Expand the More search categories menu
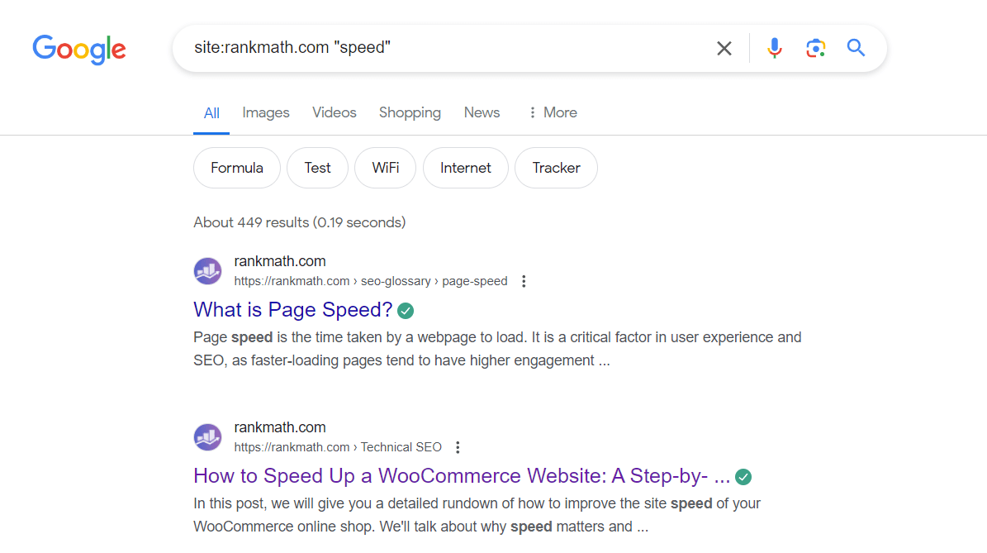The width and height of the screenshot is (987, 553). 552,112
